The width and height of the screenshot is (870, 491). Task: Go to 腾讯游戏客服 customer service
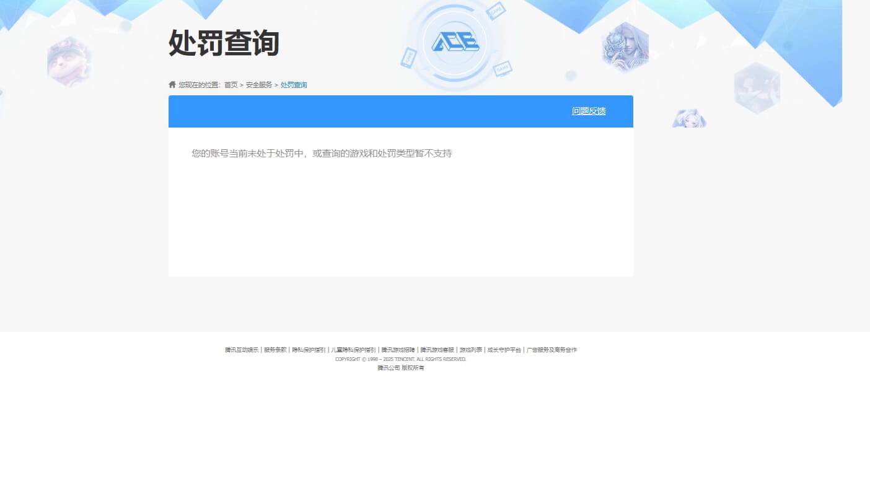coord(438,350)
